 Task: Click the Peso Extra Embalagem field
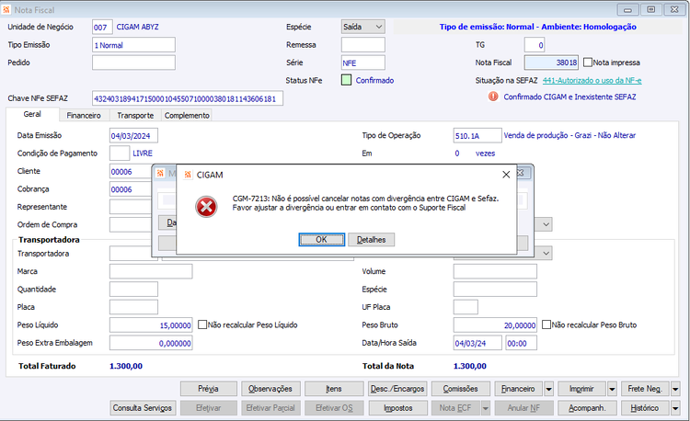[x=151, y=343]
